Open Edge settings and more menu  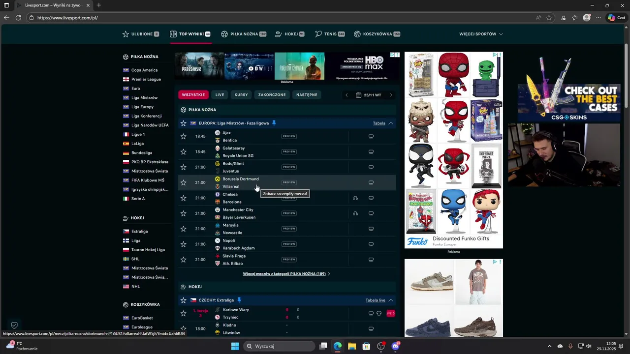598,18
